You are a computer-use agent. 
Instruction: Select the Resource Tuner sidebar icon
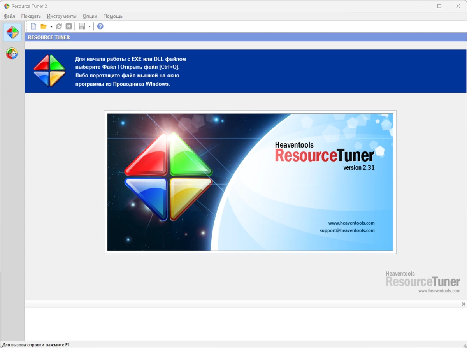click(x=12, y=32)
